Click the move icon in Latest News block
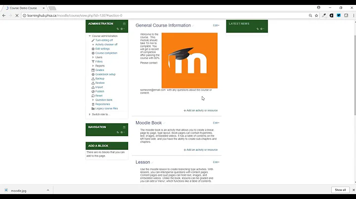356x199 pixels. (x=258, y=29)
